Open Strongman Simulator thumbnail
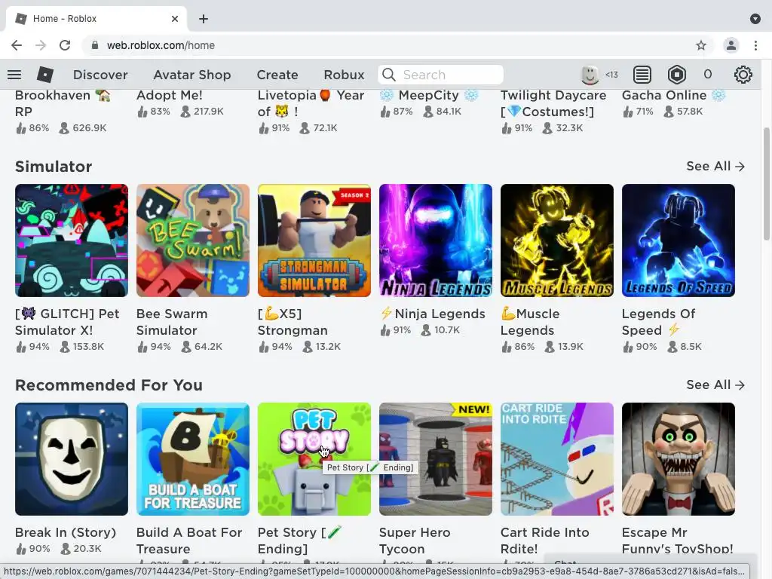The image size is (772, 579). 314,240
